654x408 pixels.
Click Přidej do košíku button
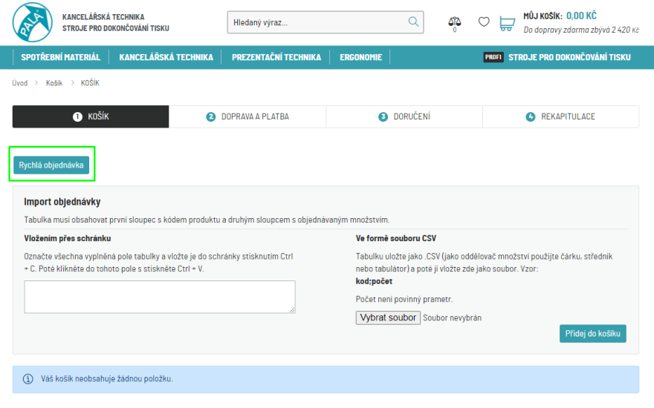(x=593, y=334)
